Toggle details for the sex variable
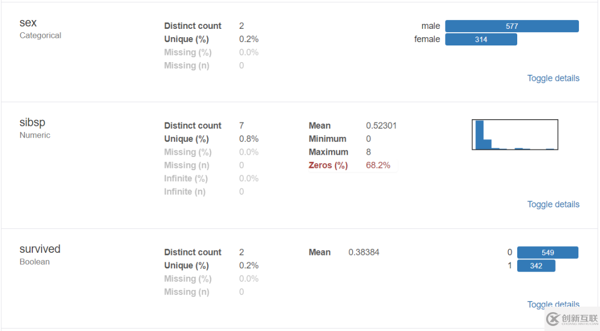 click(553, 78)
